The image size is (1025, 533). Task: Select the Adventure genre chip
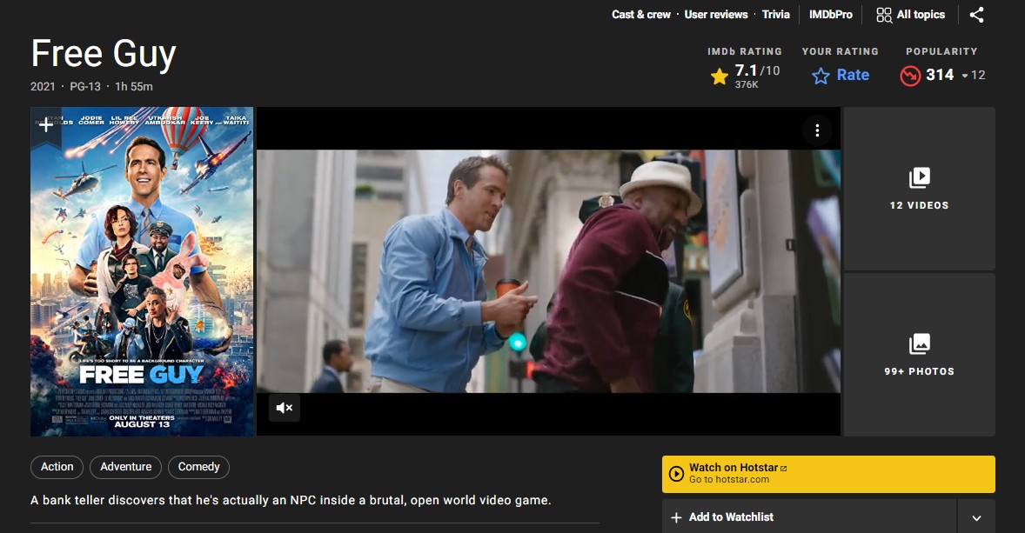tap(125, 467)
